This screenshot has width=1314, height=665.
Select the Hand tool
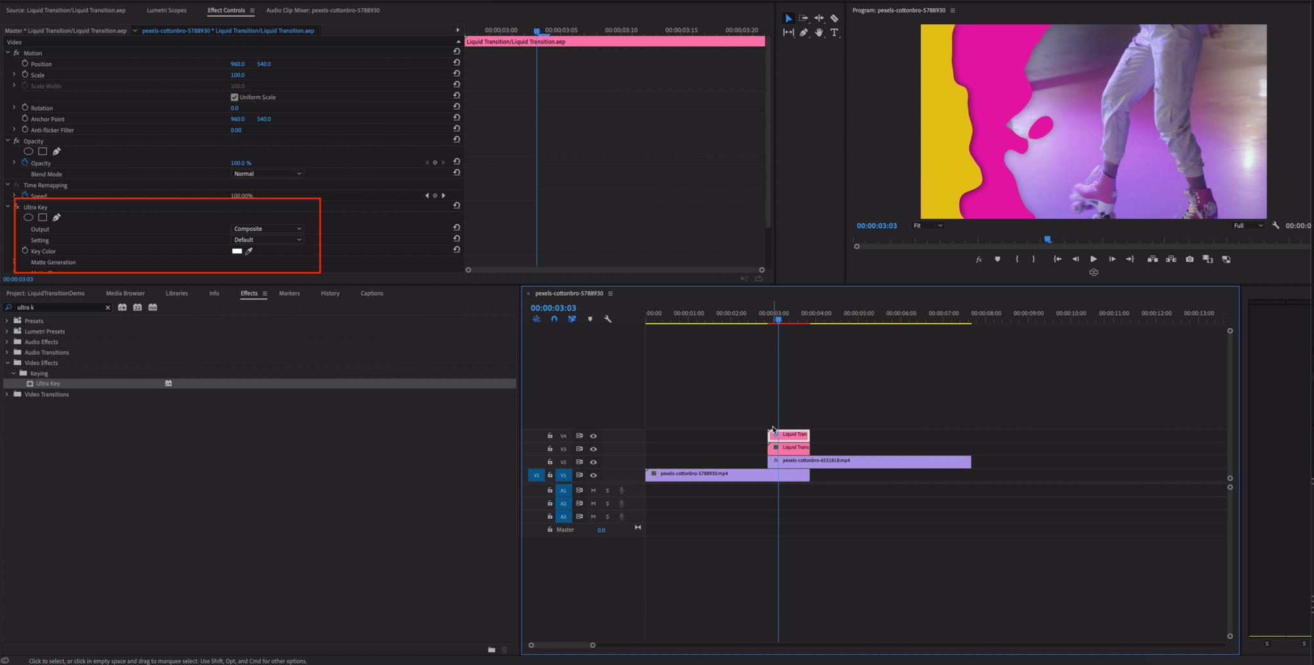819,33
